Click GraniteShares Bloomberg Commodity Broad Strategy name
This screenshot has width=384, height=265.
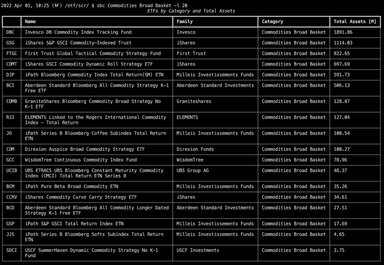coord(93,104)
